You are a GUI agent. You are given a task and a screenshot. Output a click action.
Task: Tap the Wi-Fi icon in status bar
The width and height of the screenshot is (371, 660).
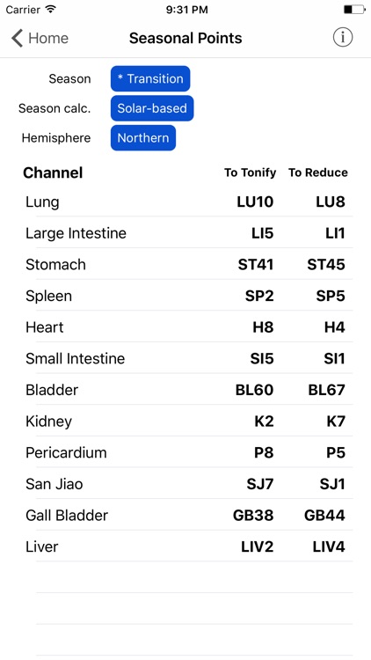coord(51,10)
